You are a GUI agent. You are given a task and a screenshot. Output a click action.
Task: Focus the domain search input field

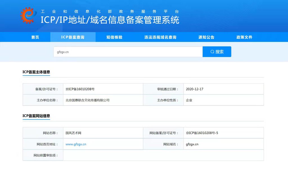[x=128, y=52]
